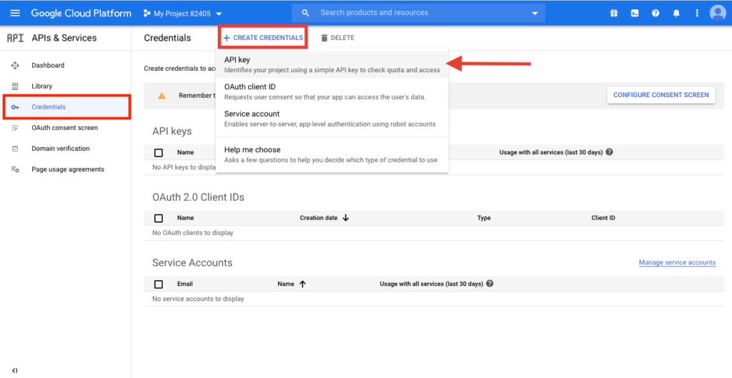Choose OAuth client ID option

coord(332,92)
